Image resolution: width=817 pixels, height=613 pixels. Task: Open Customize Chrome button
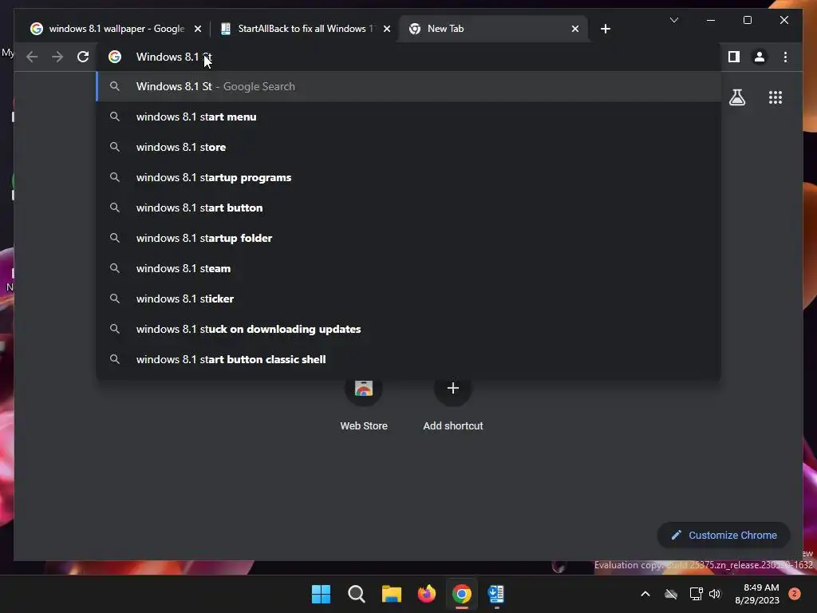[x=724, y=535]
